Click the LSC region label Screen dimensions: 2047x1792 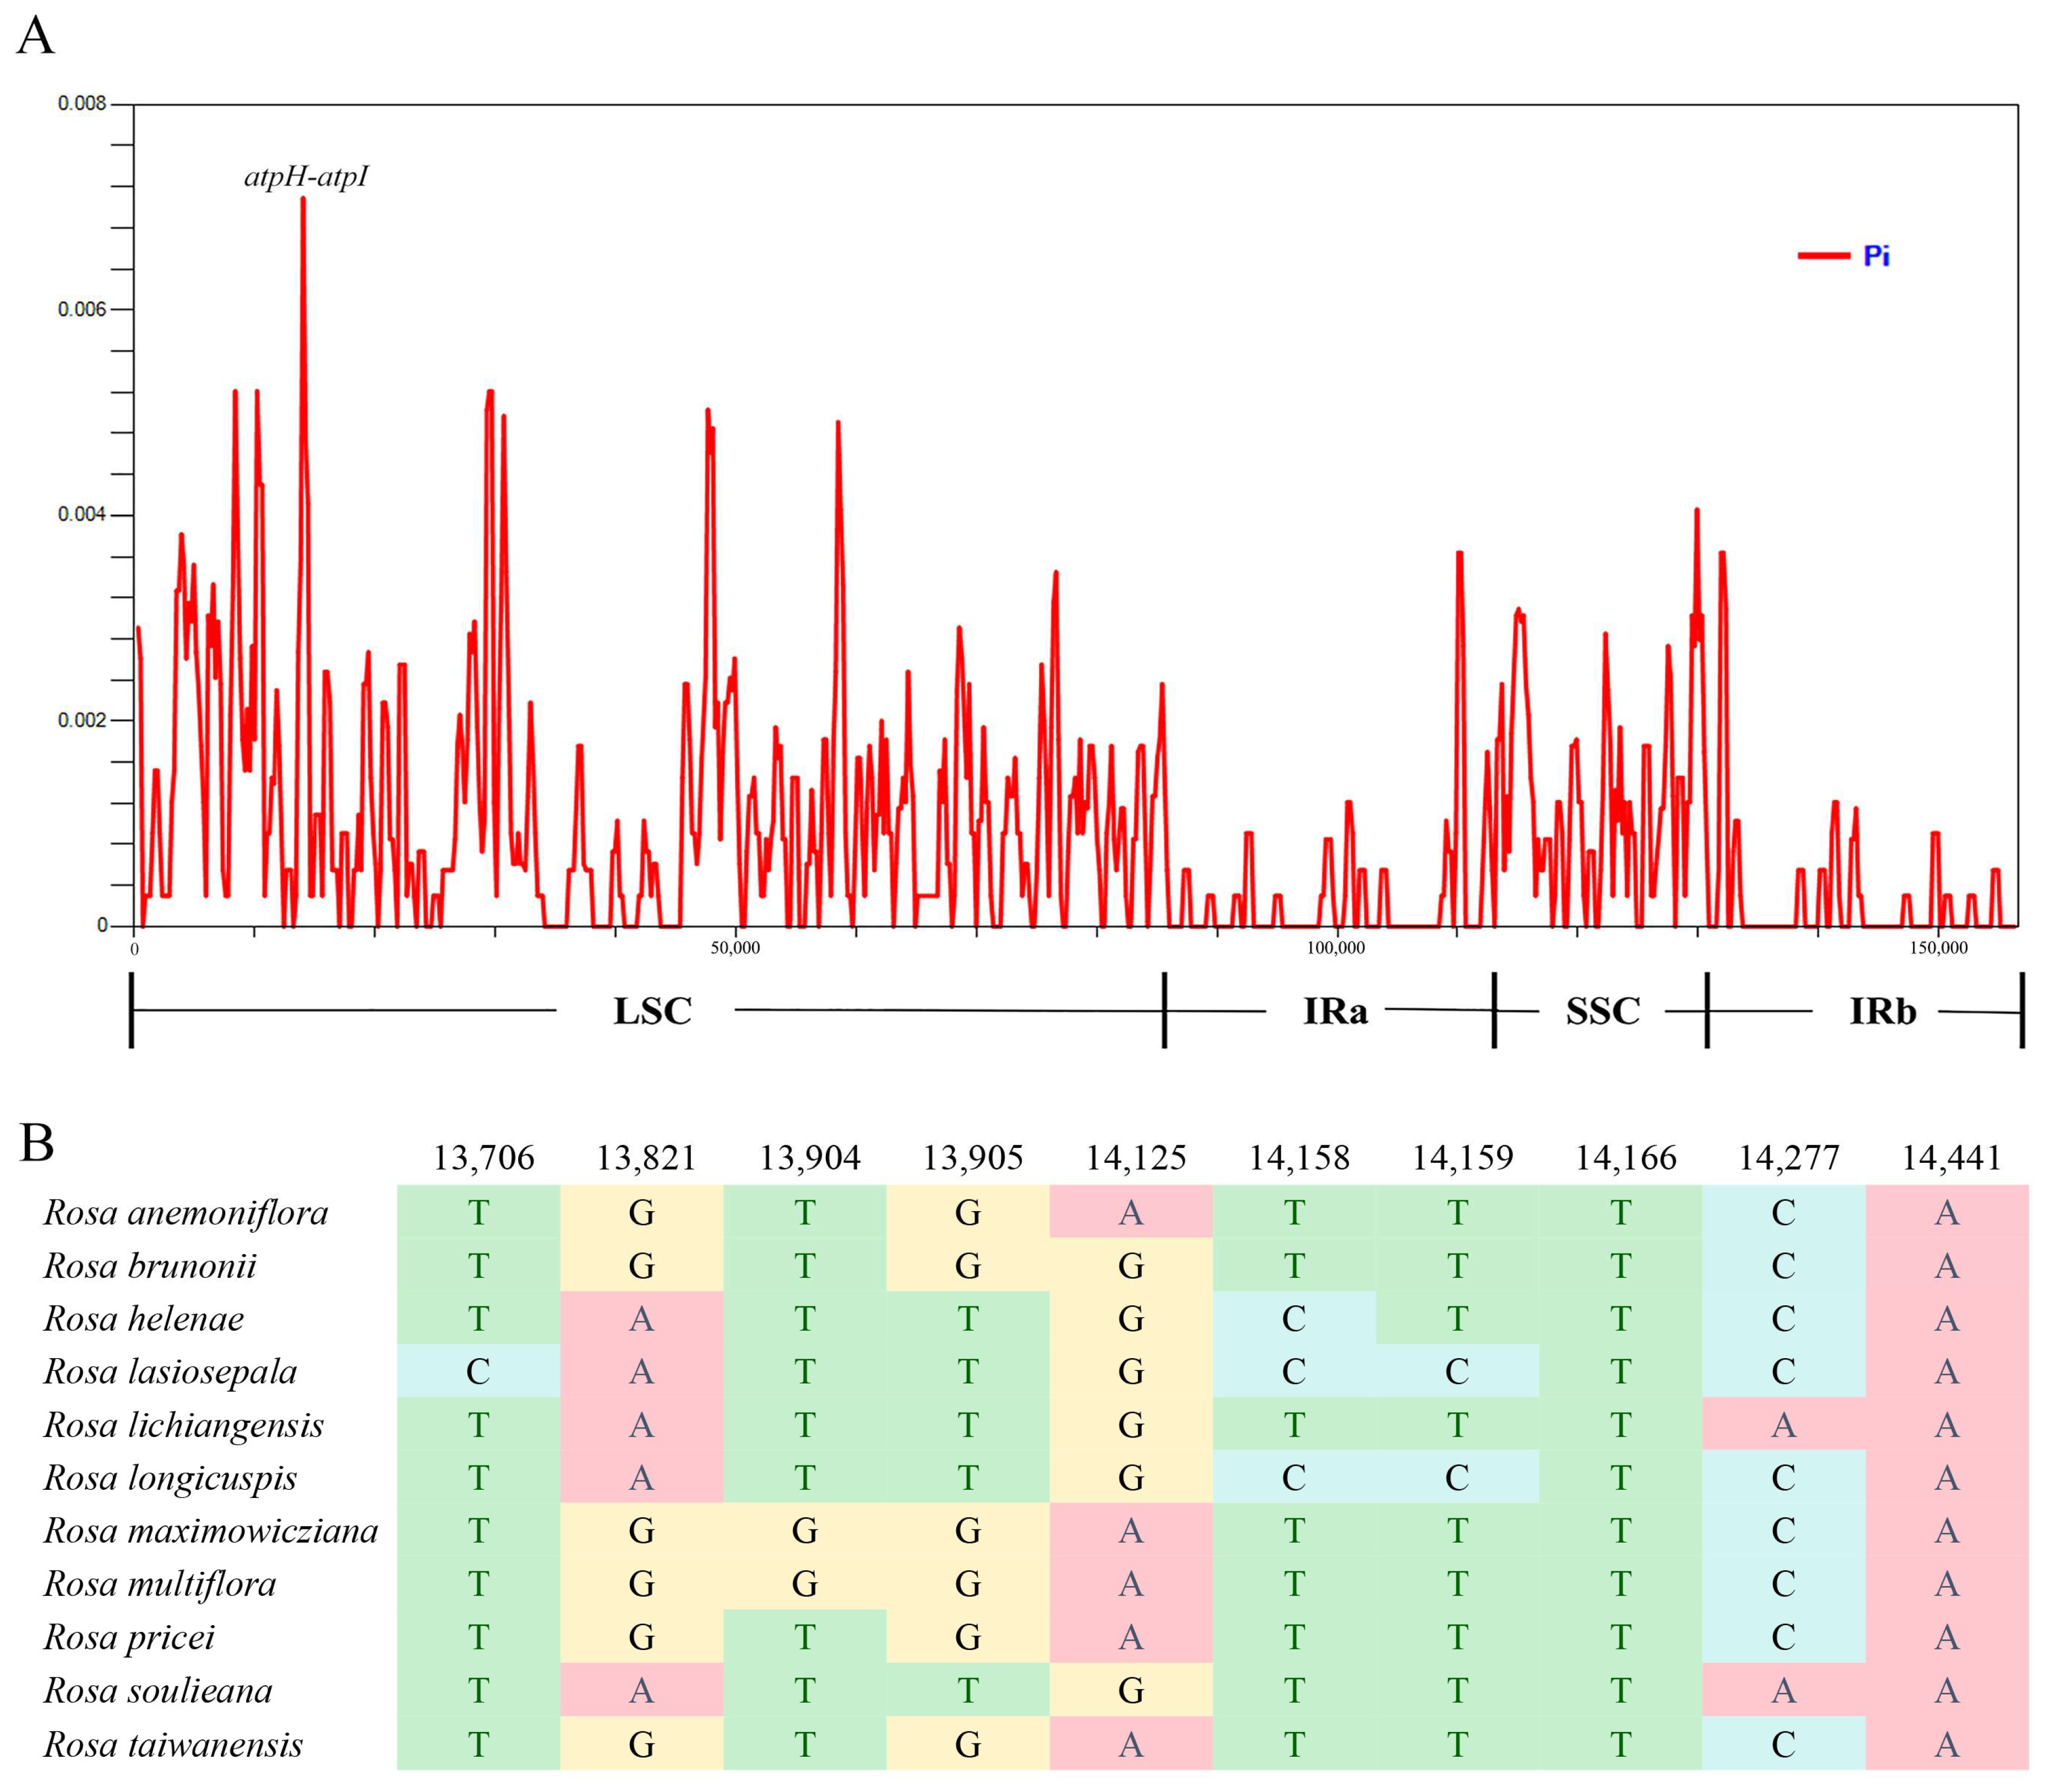(x=652, y=1011)
